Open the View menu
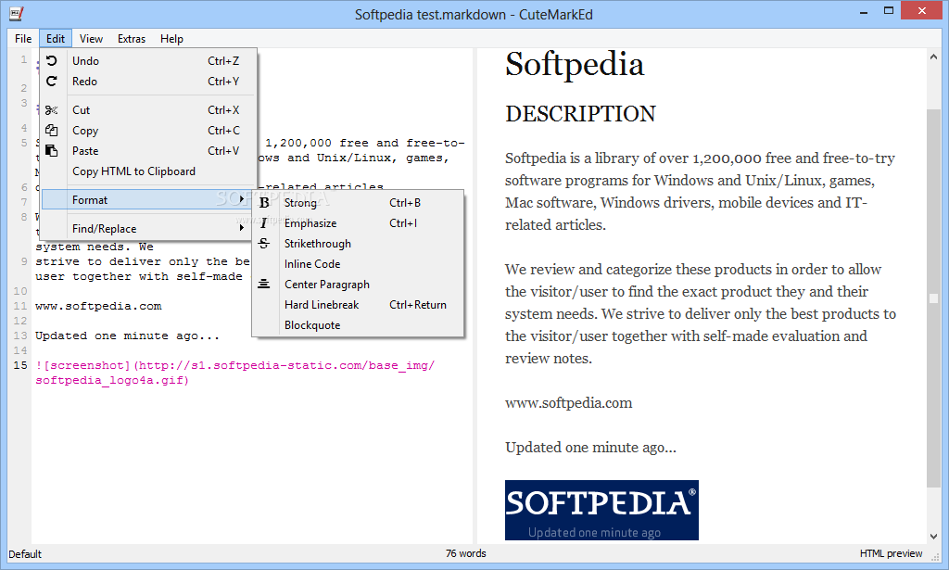 pyautogui.click(x=91, y=39)
